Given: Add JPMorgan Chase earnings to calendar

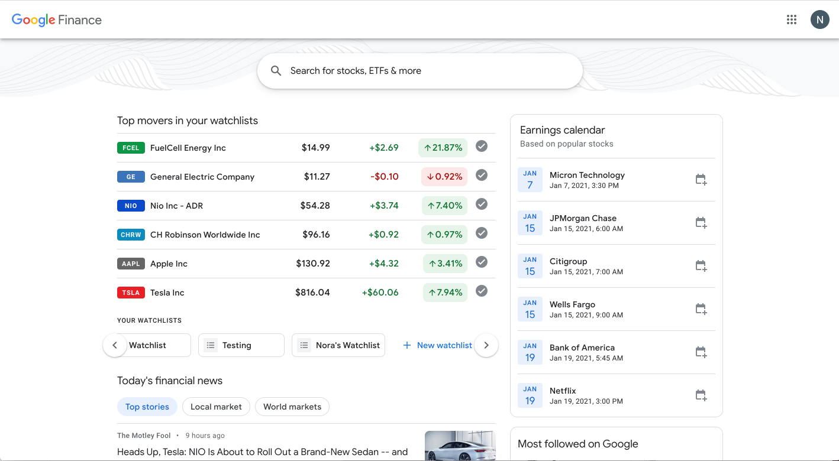Looking at the screenshot, I should pyautogui.click(x=701, y=223).
